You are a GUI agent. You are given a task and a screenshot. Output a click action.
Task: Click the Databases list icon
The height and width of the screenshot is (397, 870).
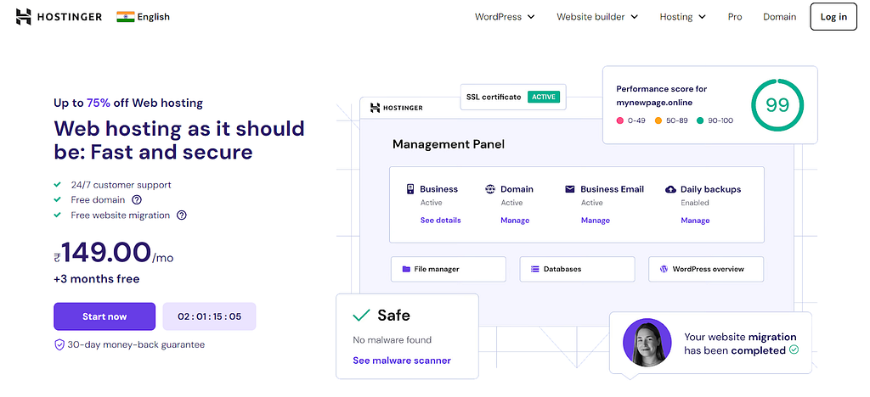(535, 269)
